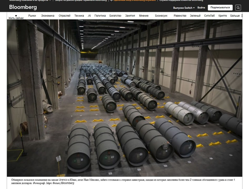Go to the Мнение section
This screenshot has height=189, width=249.
pos(144,15)
